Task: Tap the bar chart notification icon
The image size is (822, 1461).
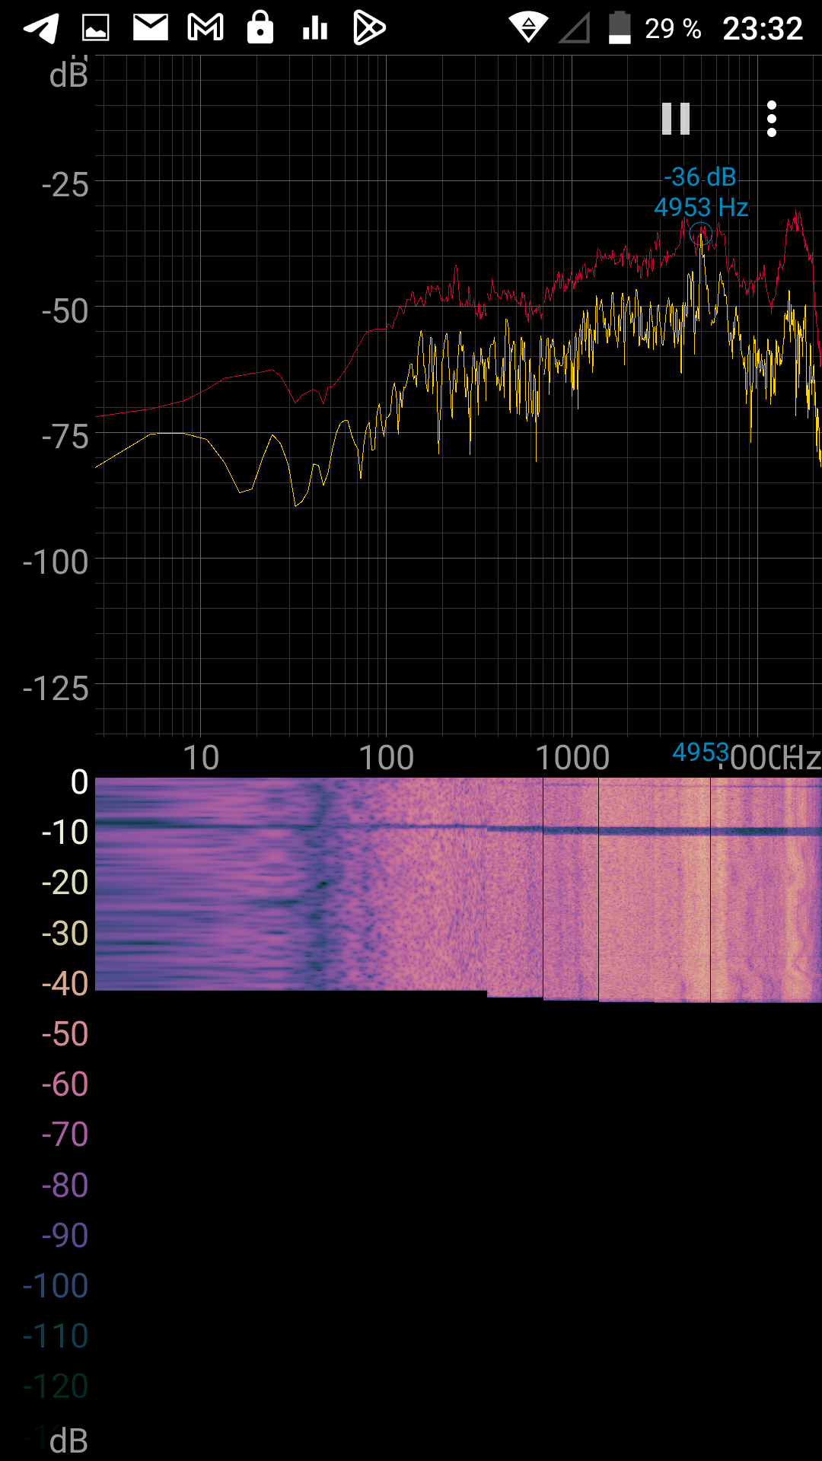Action: point(315,29)
